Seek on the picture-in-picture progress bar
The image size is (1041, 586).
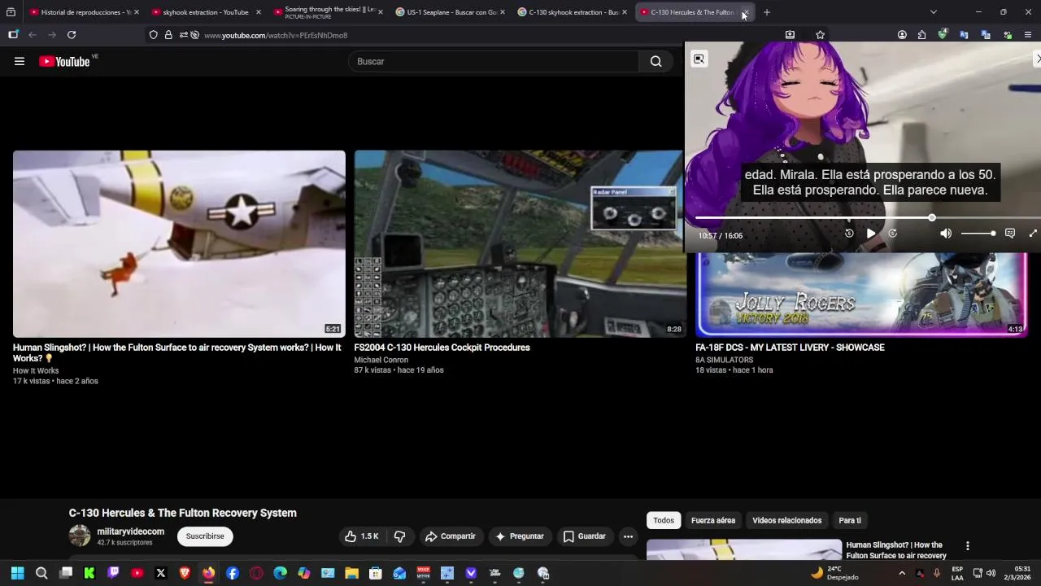[867, 218]
